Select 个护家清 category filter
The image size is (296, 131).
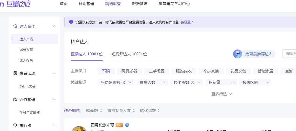(211, 71)
